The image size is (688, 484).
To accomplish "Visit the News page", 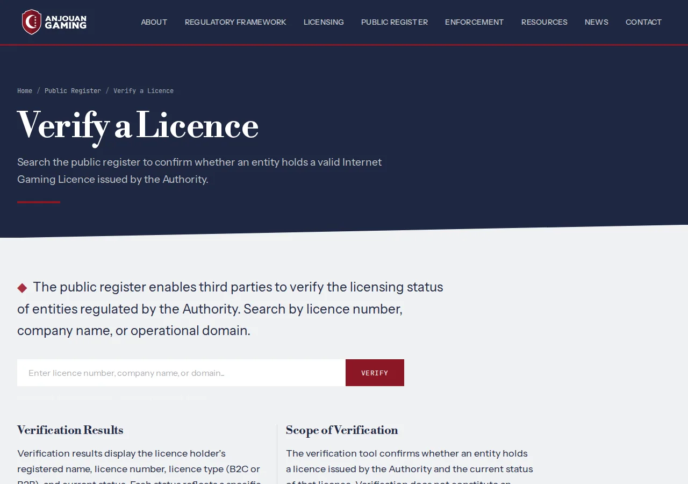I will [x=597, y=22].
